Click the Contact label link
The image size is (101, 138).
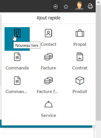pos(49,44)
